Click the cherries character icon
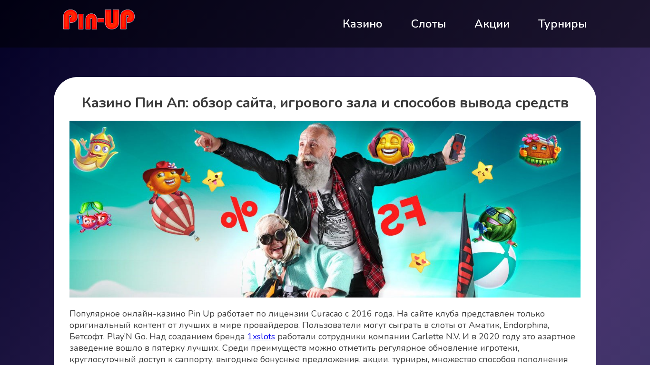This screenshot has height=365, width=650. [x=93, y=217]
